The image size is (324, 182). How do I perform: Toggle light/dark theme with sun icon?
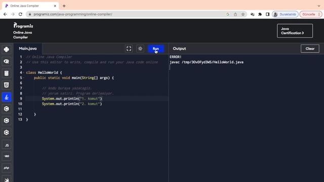(140, 49)
